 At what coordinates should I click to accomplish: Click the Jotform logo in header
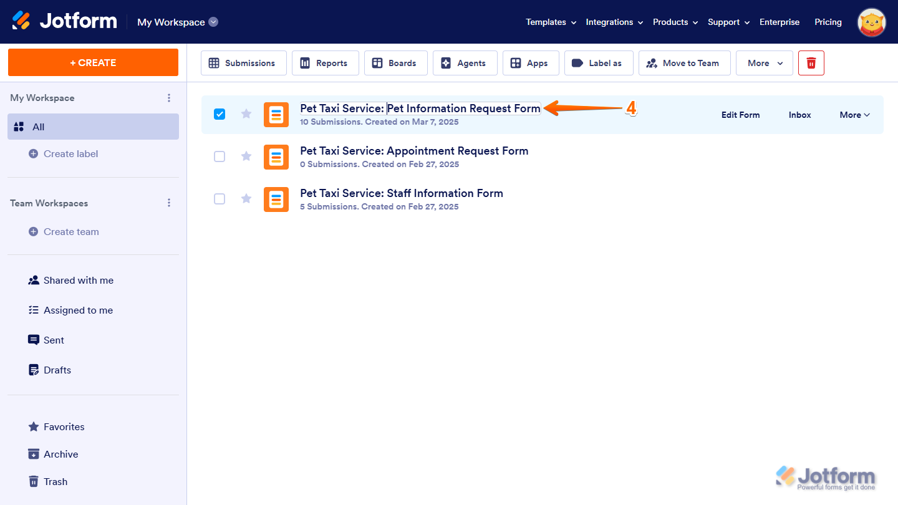tap(64, 21)
